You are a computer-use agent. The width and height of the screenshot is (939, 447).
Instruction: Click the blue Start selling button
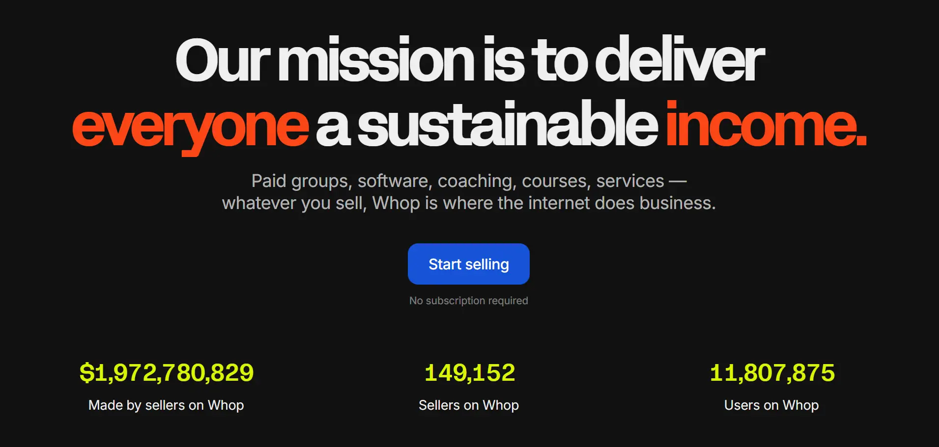pyautogui.click(x=468, y=264)
